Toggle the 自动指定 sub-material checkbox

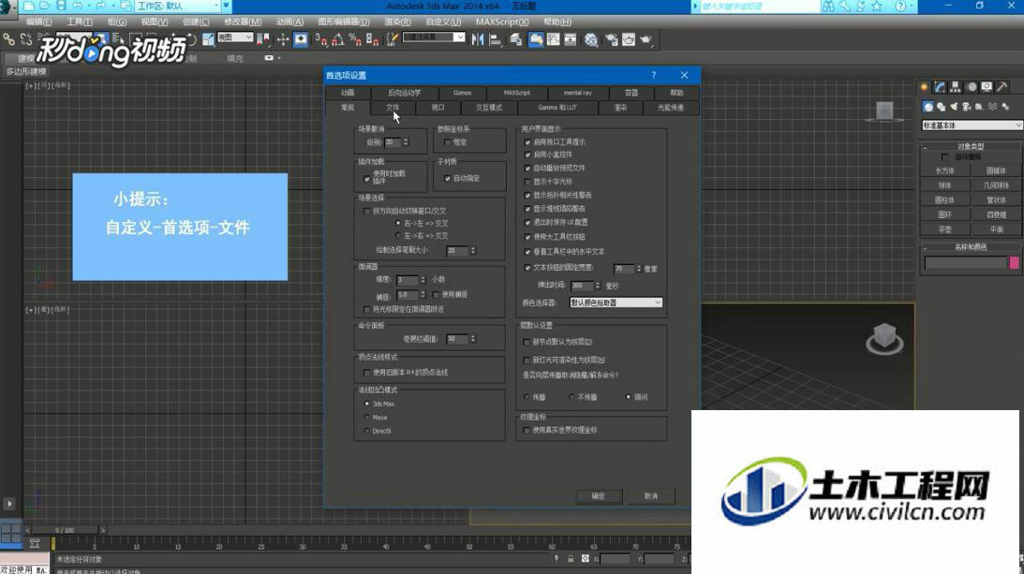447,178
